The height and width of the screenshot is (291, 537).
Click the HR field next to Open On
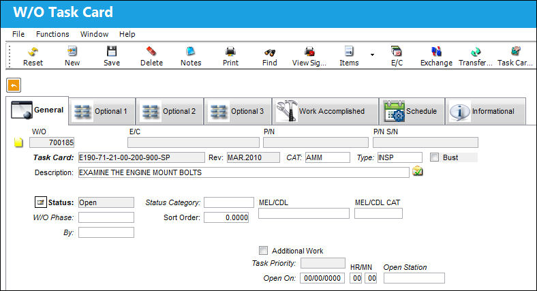coord(356,278)
